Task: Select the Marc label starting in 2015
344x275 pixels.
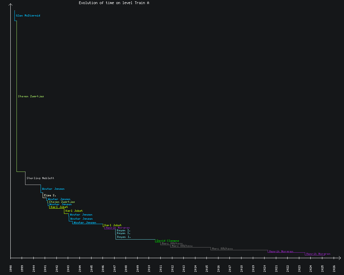Action: [x=222, y=249]
